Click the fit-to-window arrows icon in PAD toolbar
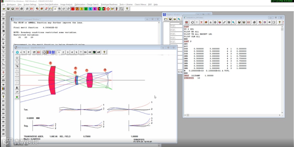This screenshot has width=294, height=147. click(44, 52)
